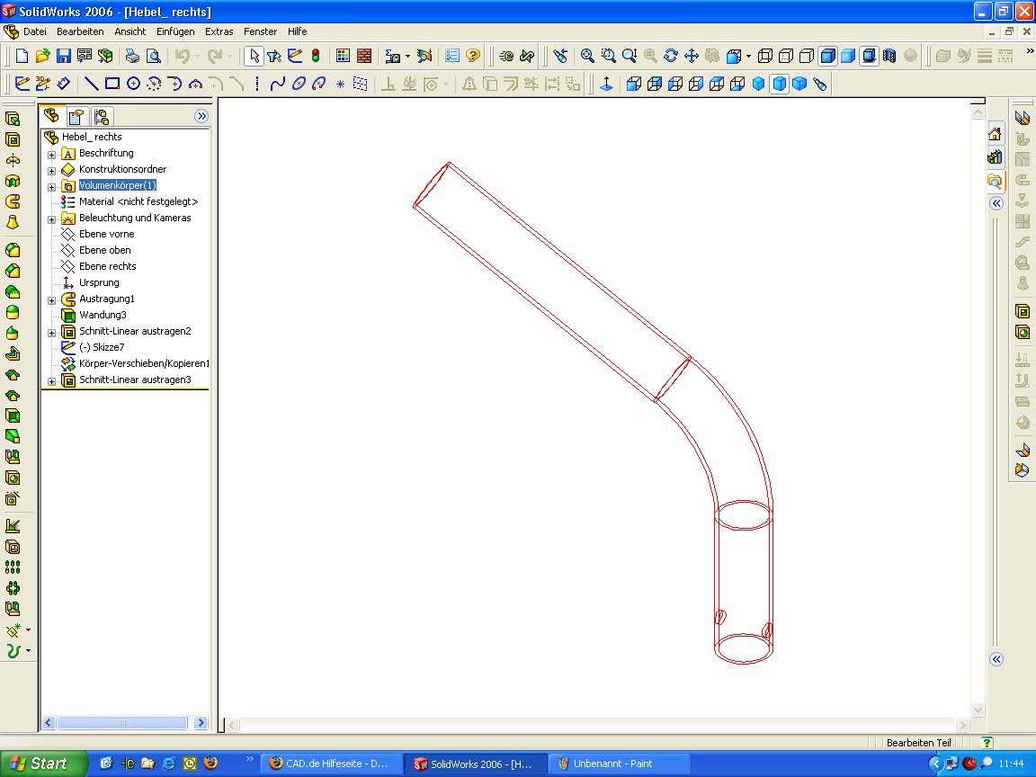Screen dimensions: 1036x777
Task: Click the 3D Sketch icon
Action: tap(43, 84)
